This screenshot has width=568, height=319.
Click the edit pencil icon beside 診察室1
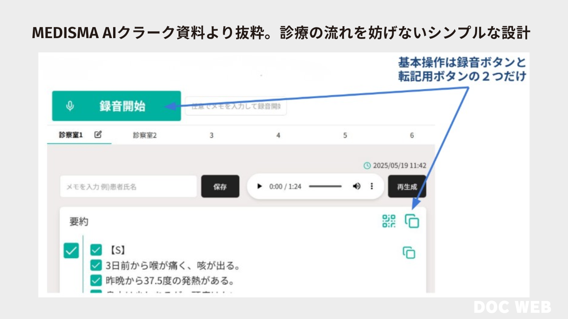click(98, 135)
